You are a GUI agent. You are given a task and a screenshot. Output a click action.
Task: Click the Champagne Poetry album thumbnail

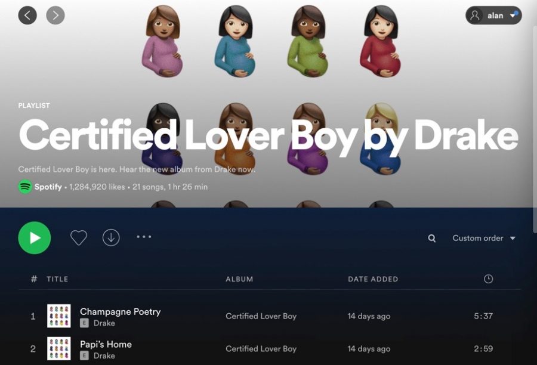click(59, 315)
